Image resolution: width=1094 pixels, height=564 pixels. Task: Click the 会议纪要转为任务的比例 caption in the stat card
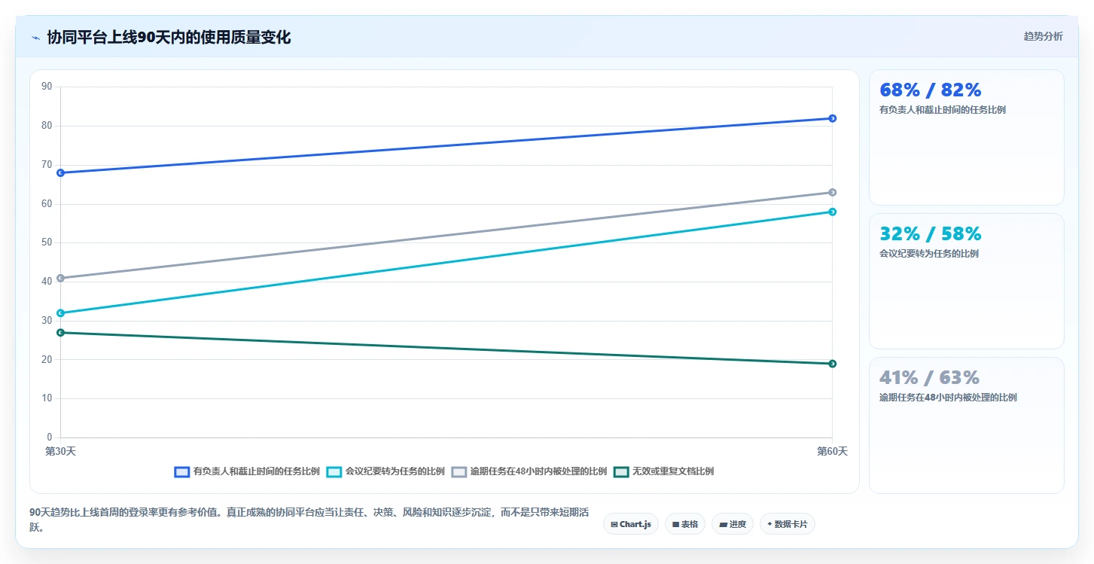929,254
